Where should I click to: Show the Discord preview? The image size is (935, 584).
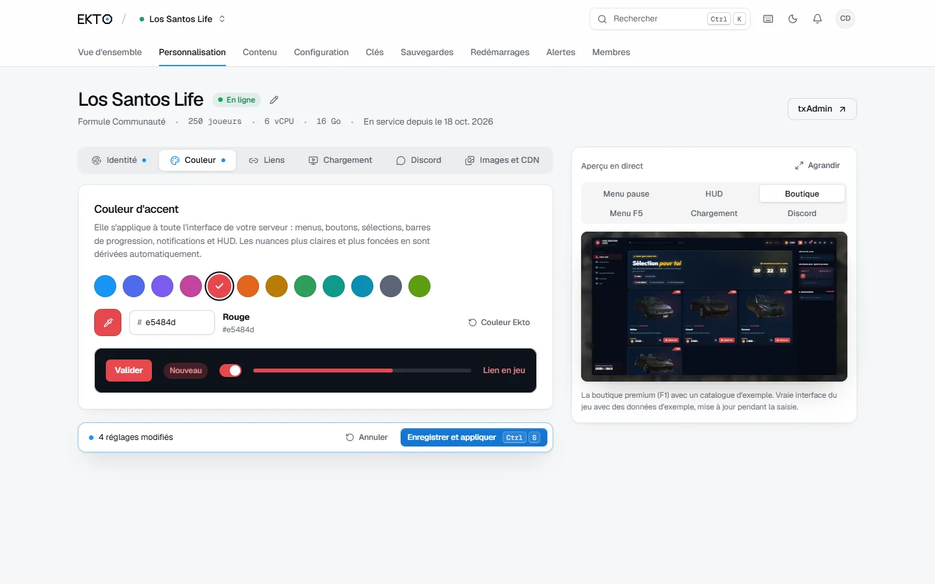pos(802,213)
